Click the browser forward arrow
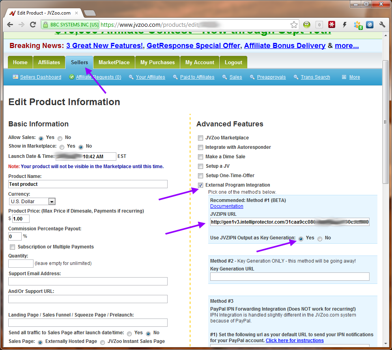The image size is (392, 350). pyautogui.click(x=22, y=25)
